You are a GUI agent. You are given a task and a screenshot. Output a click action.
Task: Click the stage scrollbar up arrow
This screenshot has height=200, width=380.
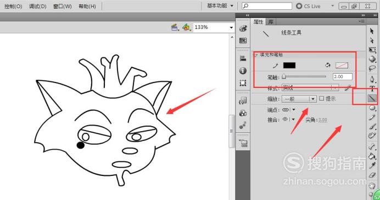(232, 37)
